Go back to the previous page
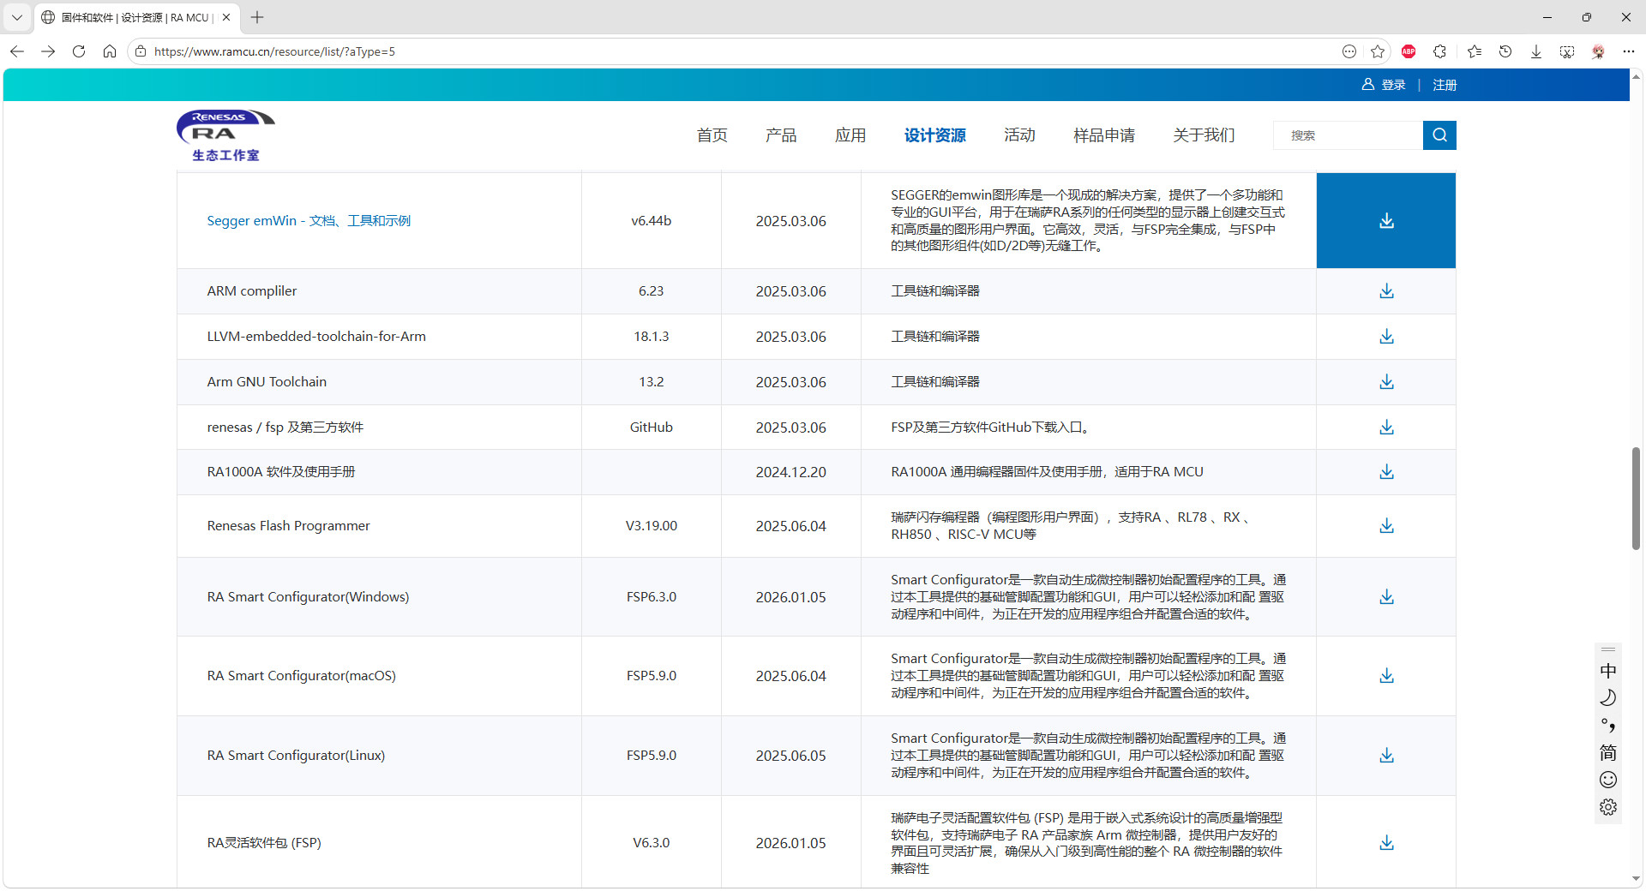The width and height of the screenshot is (1646, 891). click(x=17, y=51)
